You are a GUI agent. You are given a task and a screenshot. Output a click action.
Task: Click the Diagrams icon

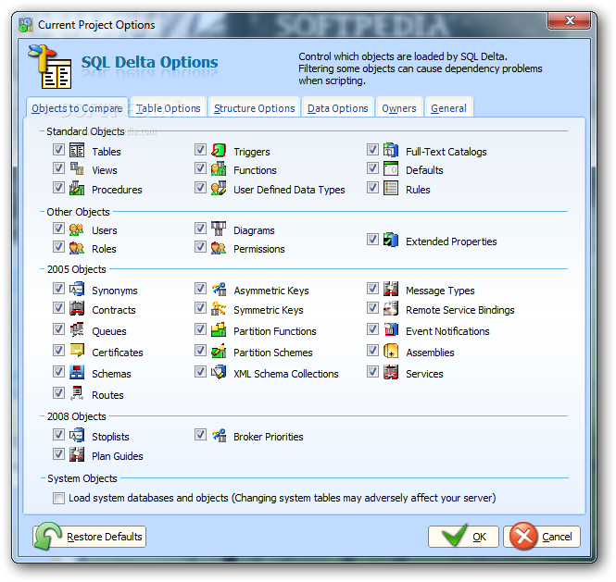pyautogui.click(x=219, y=229)
